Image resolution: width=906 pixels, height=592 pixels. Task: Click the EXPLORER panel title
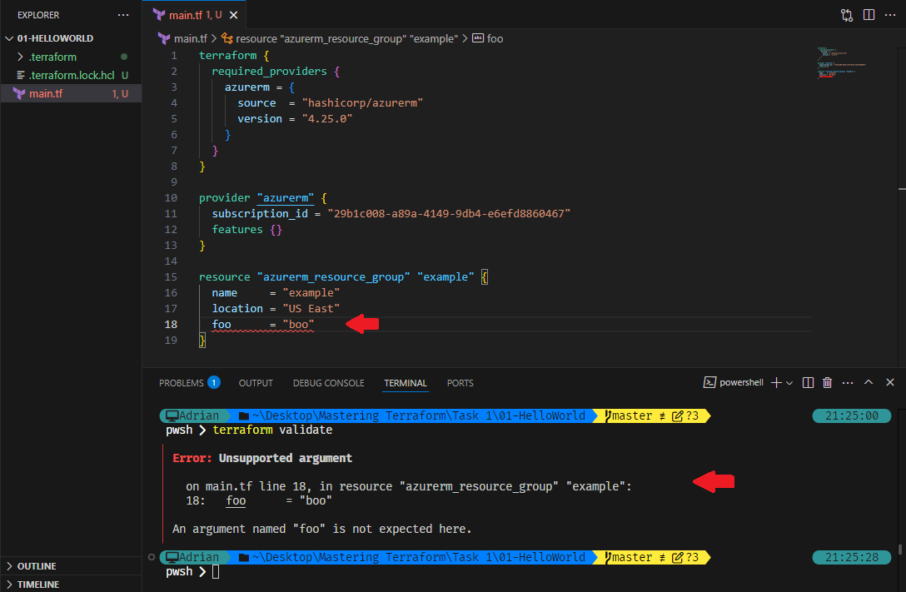[x=38, y=15]
